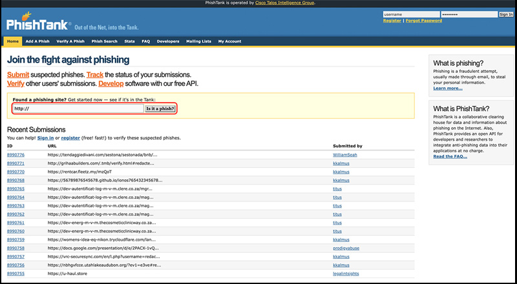Open submitter legalintsights profile
The width and height of the screenshot is (517, 284).
pos(346,274)
